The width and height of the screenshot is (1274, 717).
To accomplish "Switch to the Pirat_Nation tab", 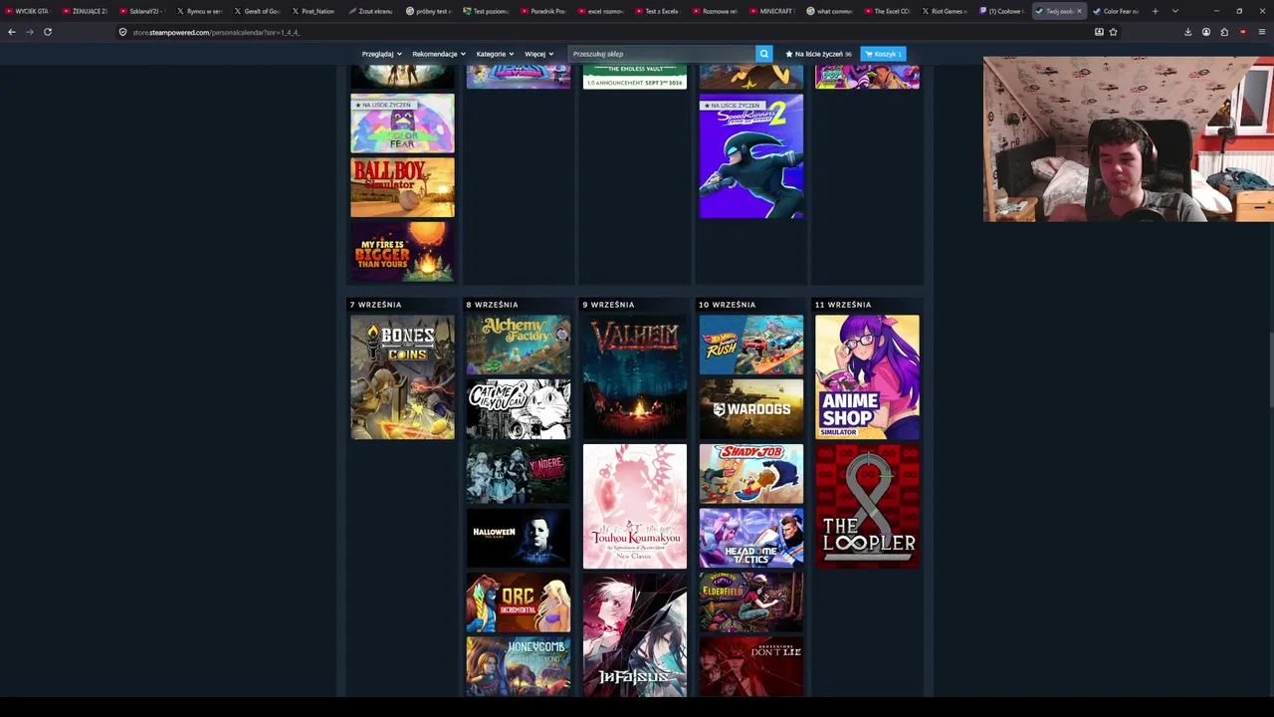I will (x=315, y=11).
